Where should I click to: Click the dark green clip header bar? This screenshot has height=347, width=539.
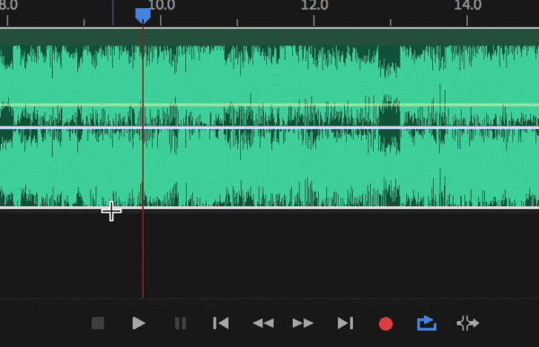[x=269, y=37]
